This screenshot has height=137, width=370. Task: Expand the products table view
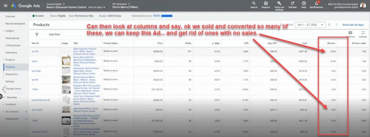pos(363,33)
